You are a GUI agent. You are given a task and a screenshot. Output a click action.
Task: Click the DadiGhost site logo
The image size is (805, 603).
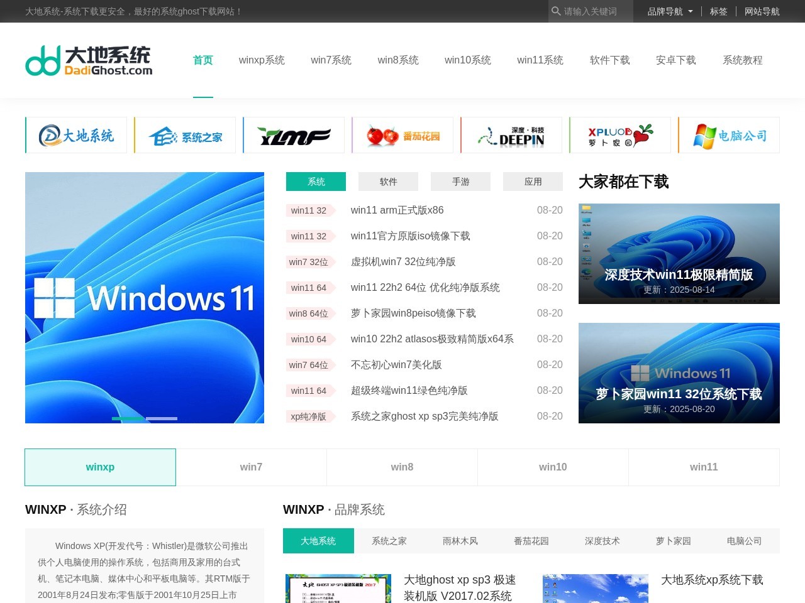(89, 61)
